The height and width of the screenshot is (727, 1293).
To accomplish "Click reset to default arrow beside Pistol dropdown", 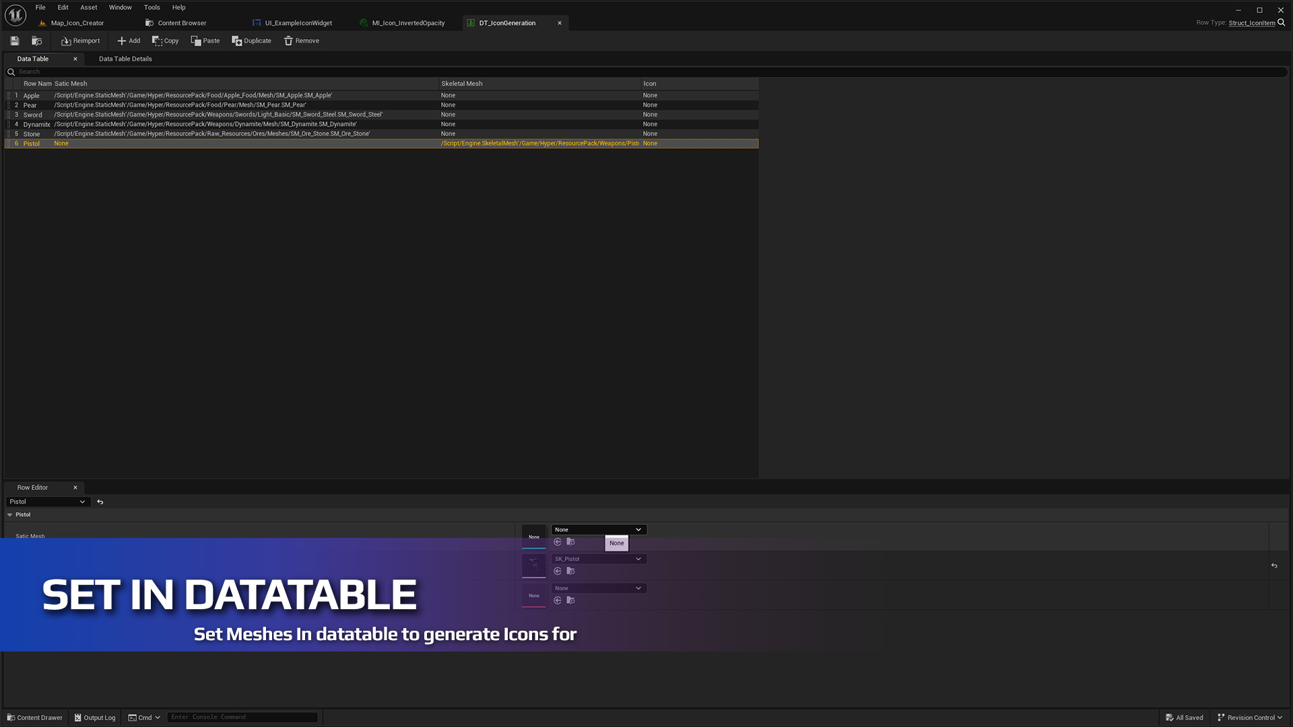I will [100, 502].
